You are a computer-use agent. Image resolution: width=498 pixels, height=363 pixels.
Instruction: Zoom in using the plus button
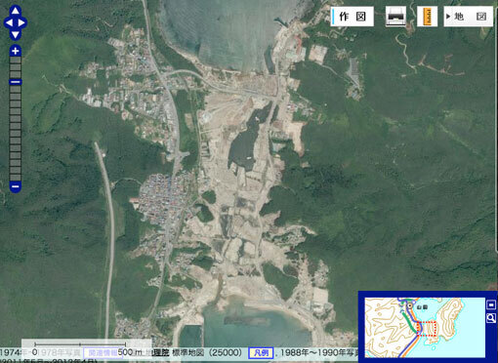click(16, 51)
